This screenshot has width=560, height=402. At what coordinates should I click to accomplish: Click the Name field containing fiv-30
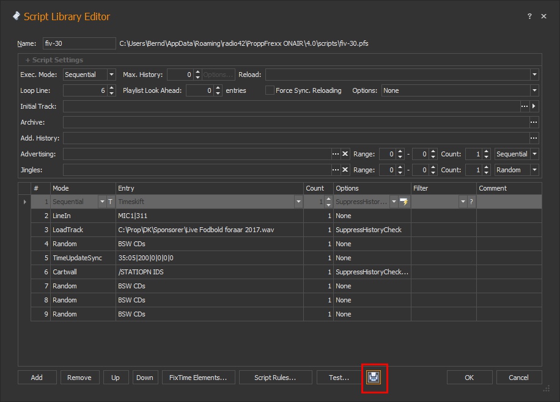coord(79,43)
